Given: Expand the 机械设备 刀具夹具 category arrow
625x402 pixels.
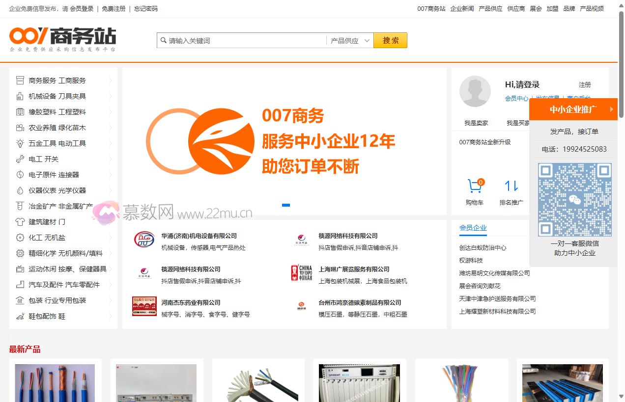Looking at the screenshot, I should (111, 96).
